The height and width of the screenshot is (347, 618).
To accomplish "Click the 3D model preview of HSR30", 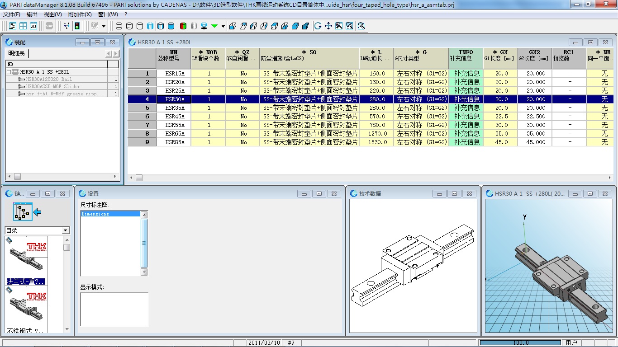I will click(x=550, y=266).
